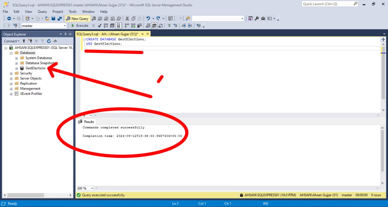The image size is (388, 207).
Task: Open the Connect dropdown in Object Explorer
Action: (x=12, y=41)
